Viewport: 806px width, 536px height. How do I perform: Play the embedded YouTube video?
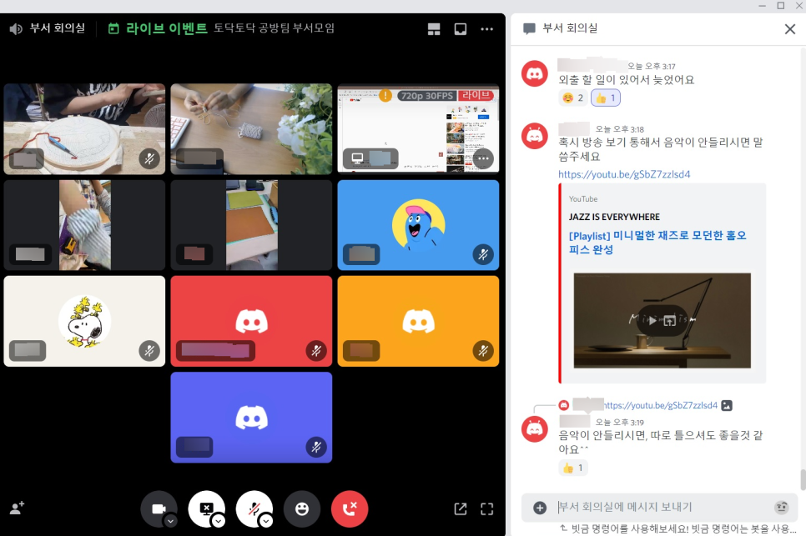point(652,320)
